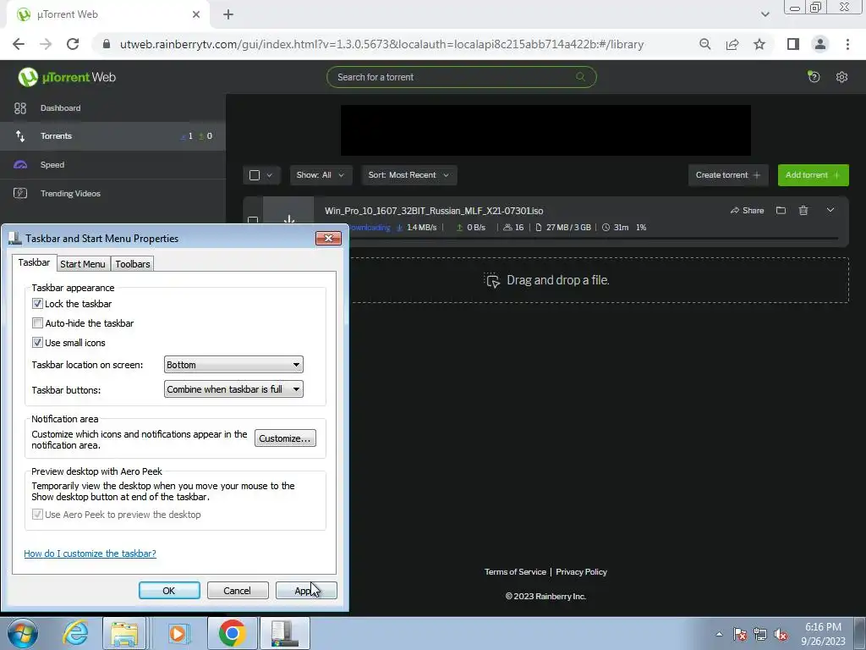Open Chrome tab search chevron
Image resolution: width=866 pixels, height=650 pixels.
click(765, 14)
